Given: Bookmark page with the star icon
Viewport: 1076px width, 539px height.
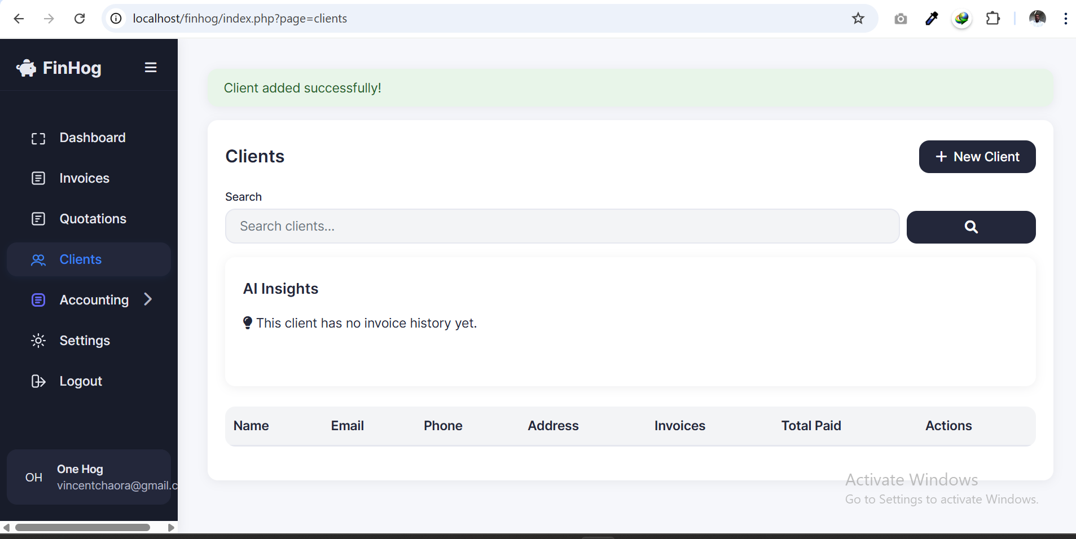Looking at the screenshot, I should (x=858, y=19).
